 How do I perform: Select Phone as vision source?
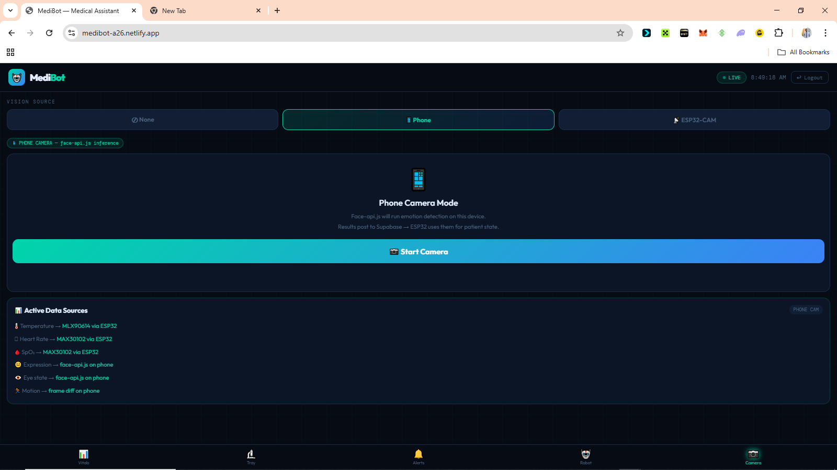coord(418,120)
